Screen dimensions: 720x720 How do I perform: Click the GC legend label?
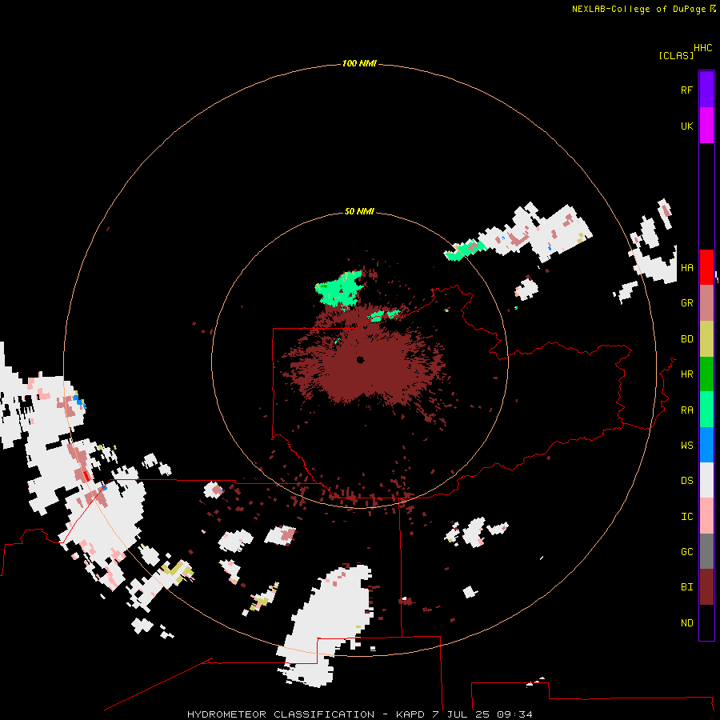tap(686, 551)
